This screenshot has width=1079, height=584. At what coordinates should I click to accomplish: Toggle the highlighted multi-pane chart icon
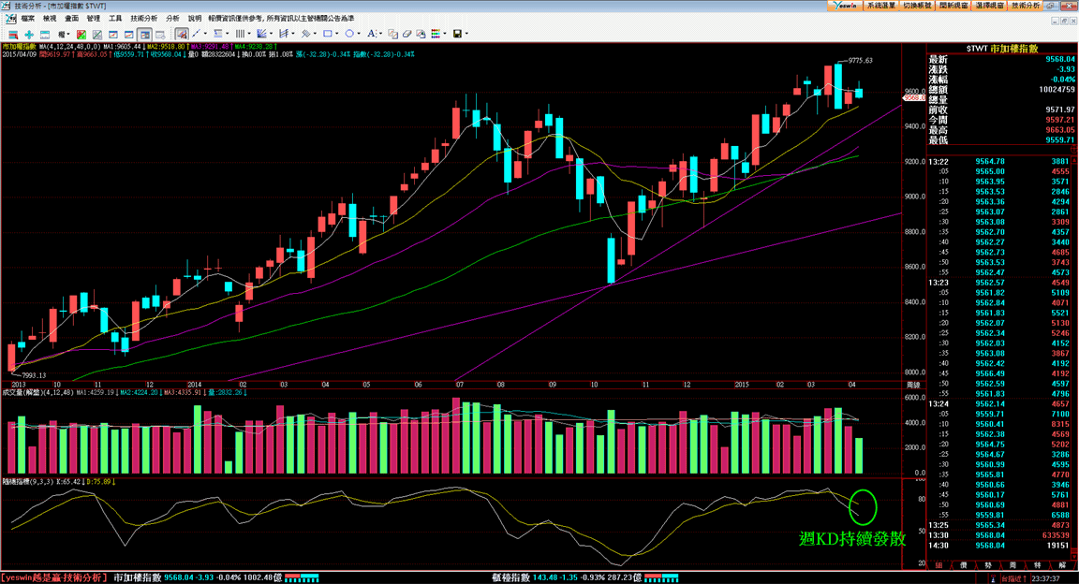click(x=144, y=34)
